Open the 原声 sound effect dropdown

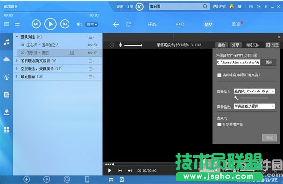(x=92, y=25)
